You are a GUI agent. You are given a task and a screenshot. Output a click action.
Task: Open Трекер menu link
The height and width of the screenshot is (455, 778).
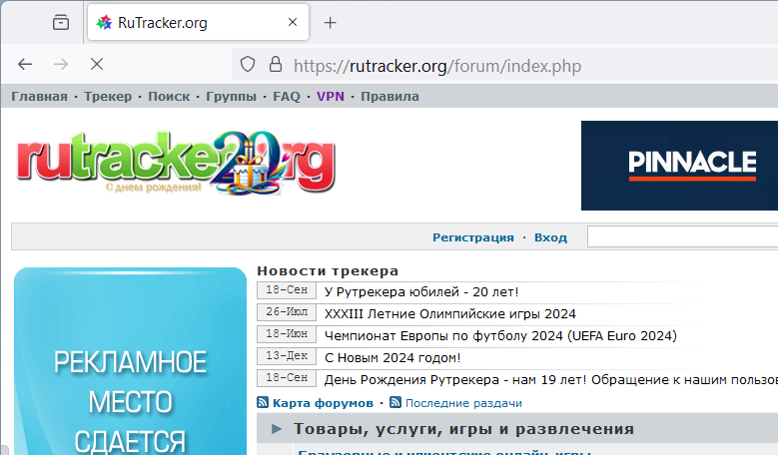tap(108, 96)
